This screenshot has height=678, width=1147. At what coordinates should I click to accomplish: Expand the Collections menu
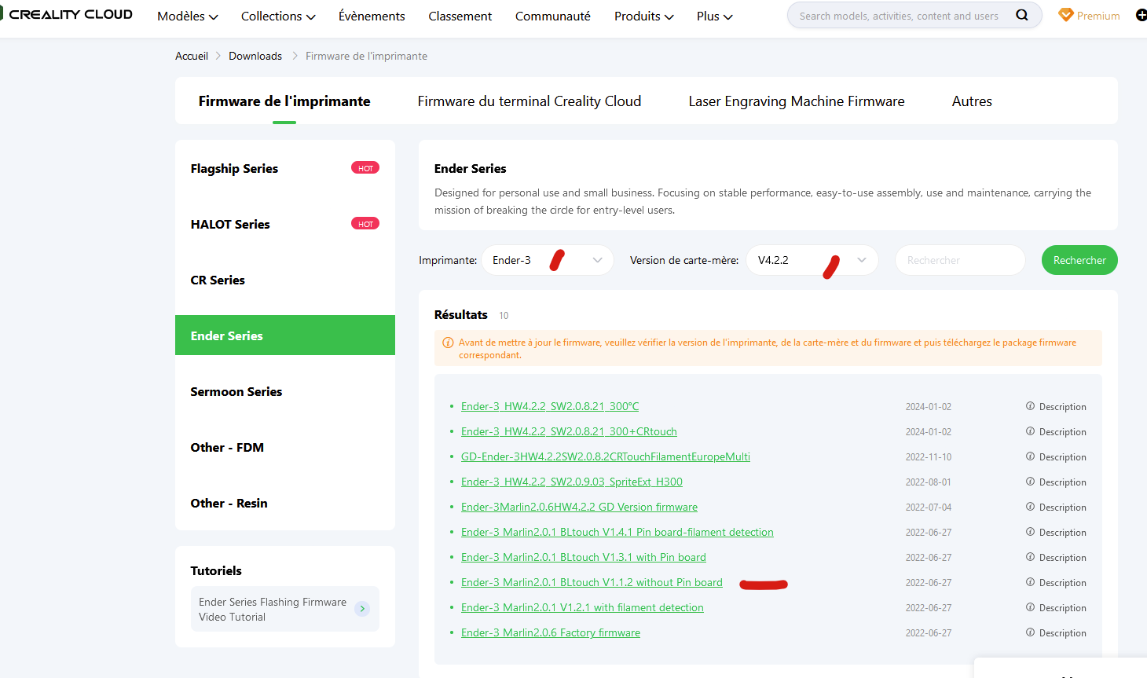click(x=278, y=16)
